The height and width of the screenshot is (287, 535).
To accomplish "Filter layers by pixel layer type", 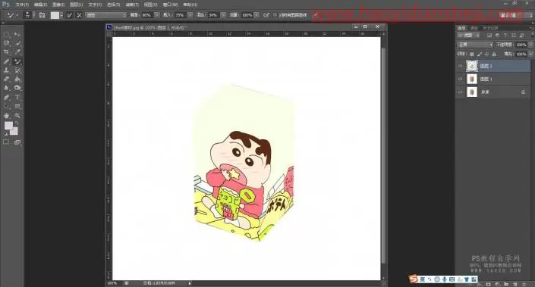I will click(x=489, y=35).
